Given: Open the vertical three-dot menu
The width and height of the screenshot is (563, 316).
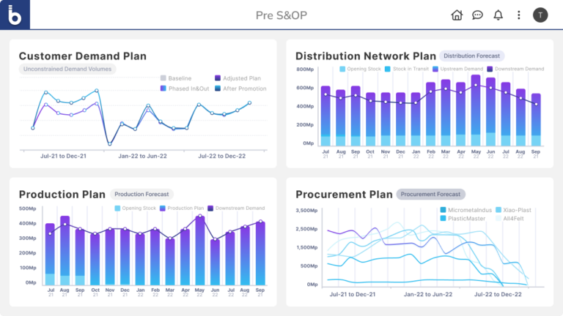Looking at the screenshot, I should click(519, 15).
